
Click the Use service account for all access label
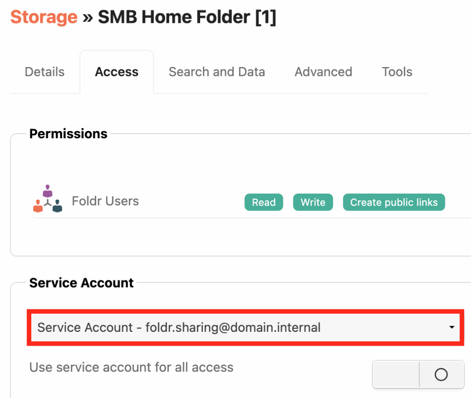click(131, 367)
